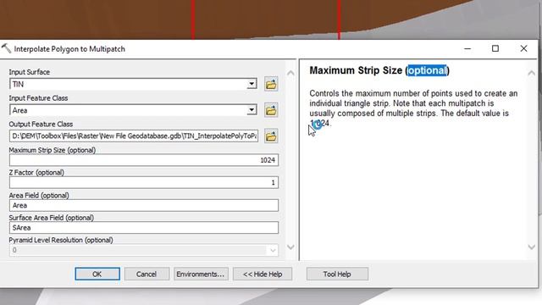
Task: Browse for the Input Feature Class folder icon
Action: [271, 110]
